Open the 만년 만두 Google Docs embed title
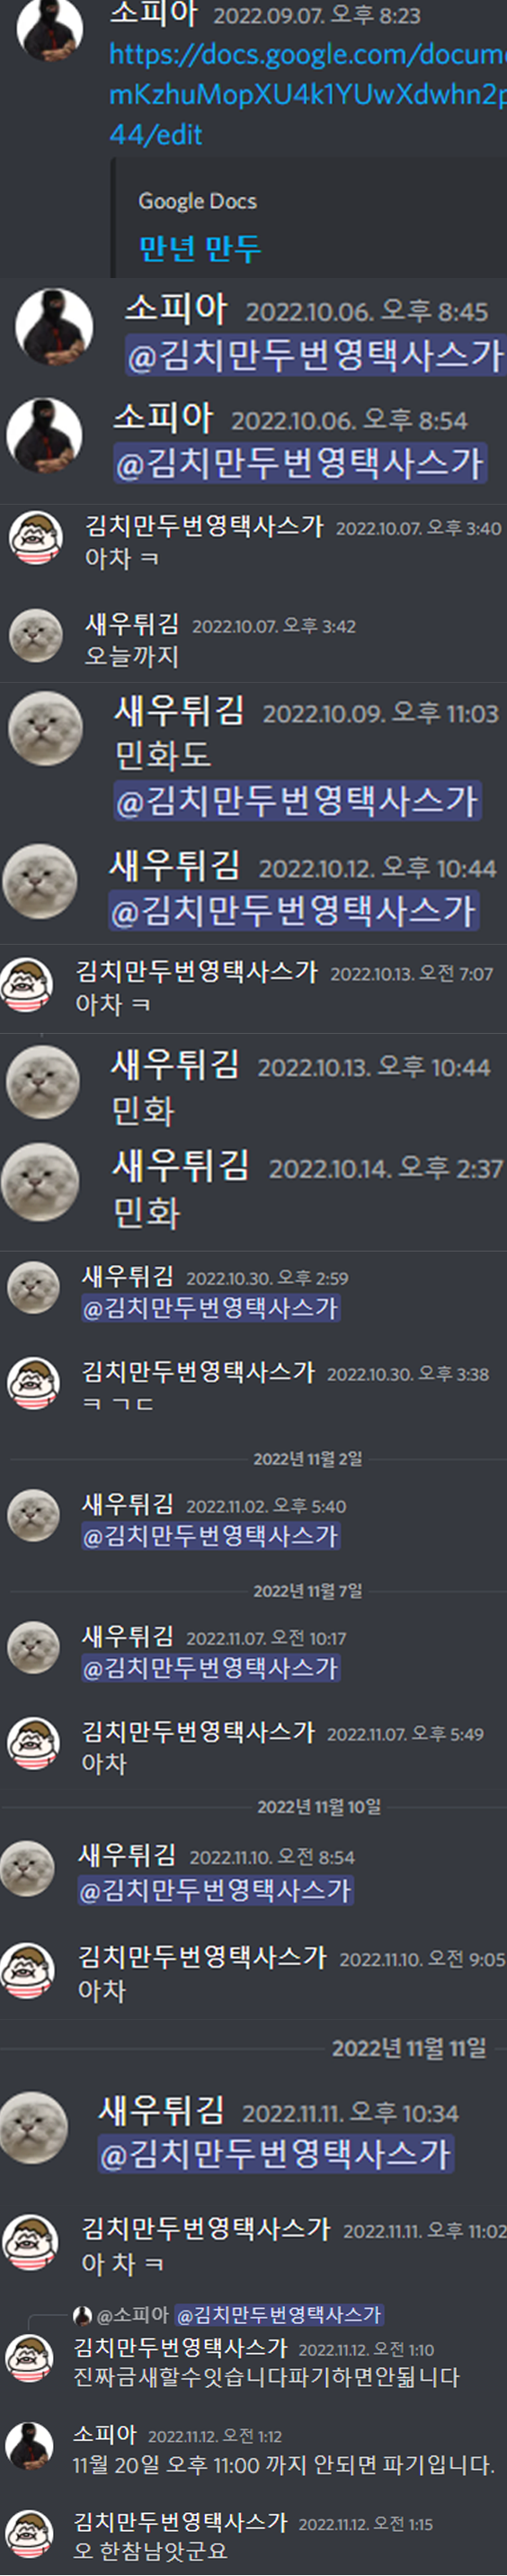The image size is (507, 2576). coord(199,248)
